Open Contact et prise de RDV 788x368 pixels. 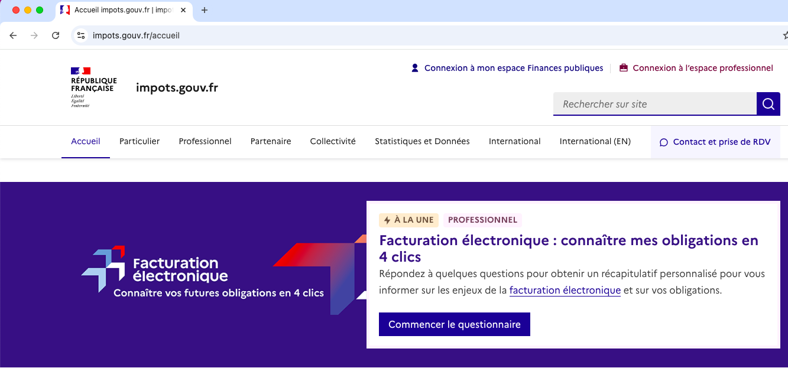coord(715,142)
